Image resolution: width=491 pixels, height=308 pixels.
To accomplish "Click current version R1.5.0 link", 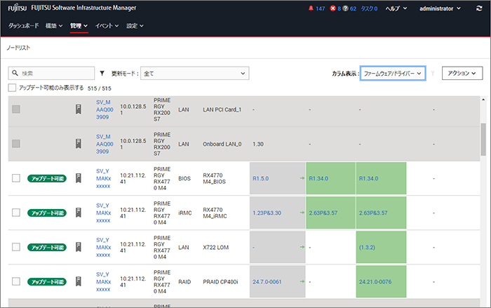I will pos(260,178).
